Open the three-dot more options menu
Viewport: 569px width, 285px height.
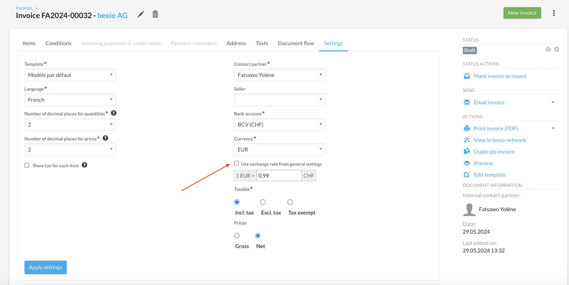[554, 13]
